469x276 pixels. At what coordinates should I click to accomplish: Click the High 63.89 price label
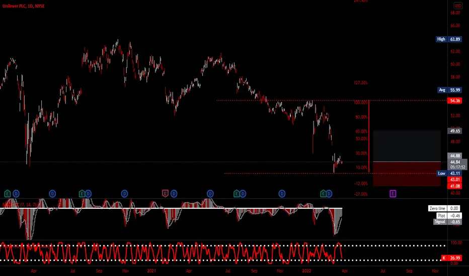click(x=449, y=39)
